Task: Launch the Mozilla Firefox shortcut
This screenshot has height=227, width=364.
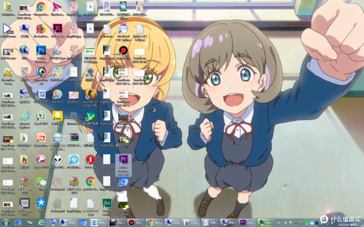Action: coord(41,31)
